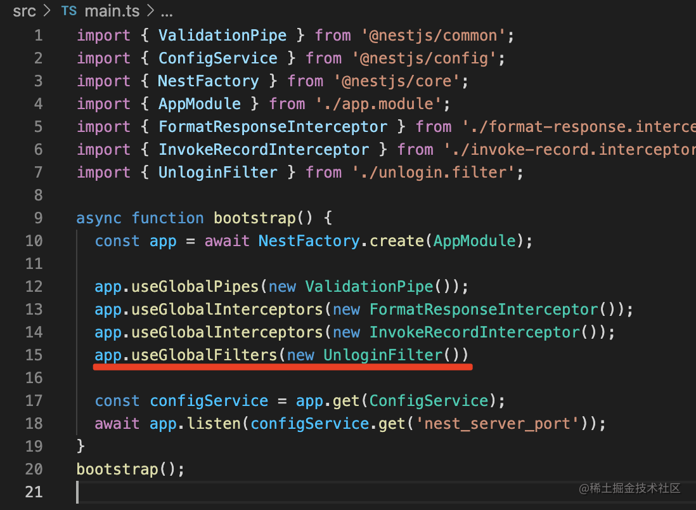The width and height of the screenshot is (696, 510).
Task: Place the cursor on empty line 21
Action: point(254,492)
